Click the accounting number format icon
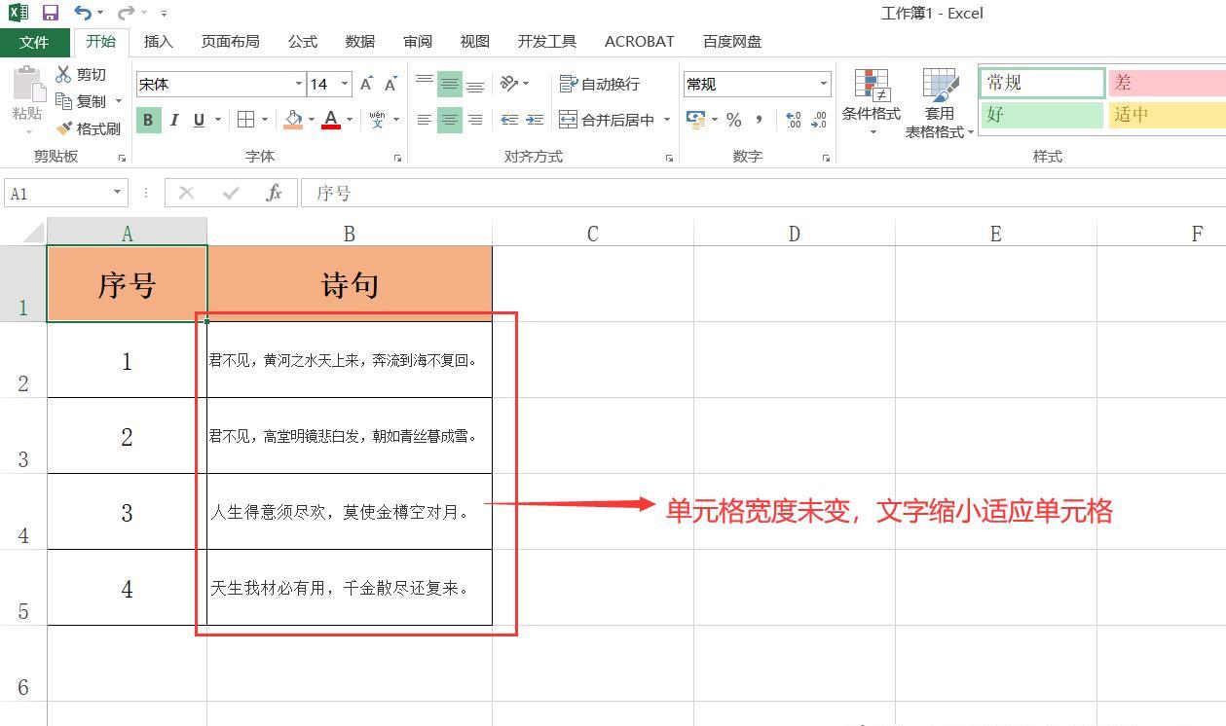 (x=695, y=120)
